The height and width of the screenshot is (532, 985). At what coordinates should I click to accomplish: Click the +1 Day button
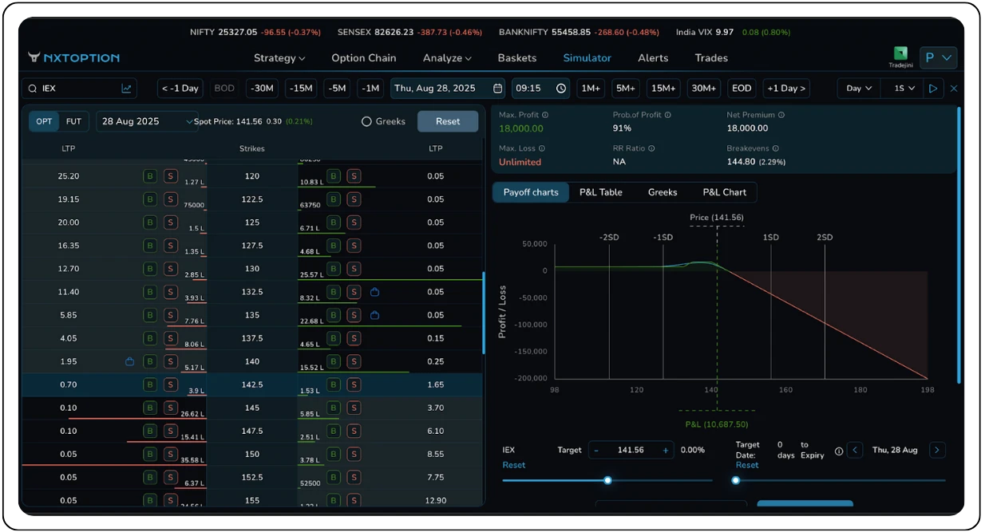(x=786, y=89)
